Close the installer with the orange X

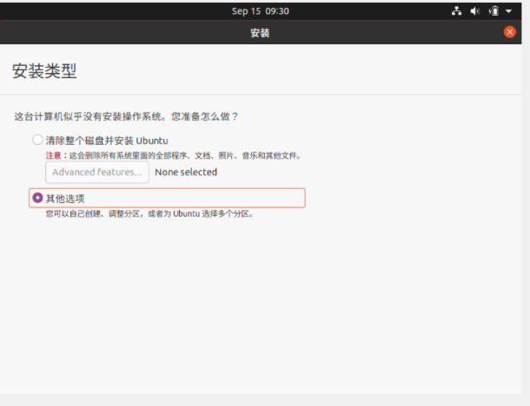[510, 32]
